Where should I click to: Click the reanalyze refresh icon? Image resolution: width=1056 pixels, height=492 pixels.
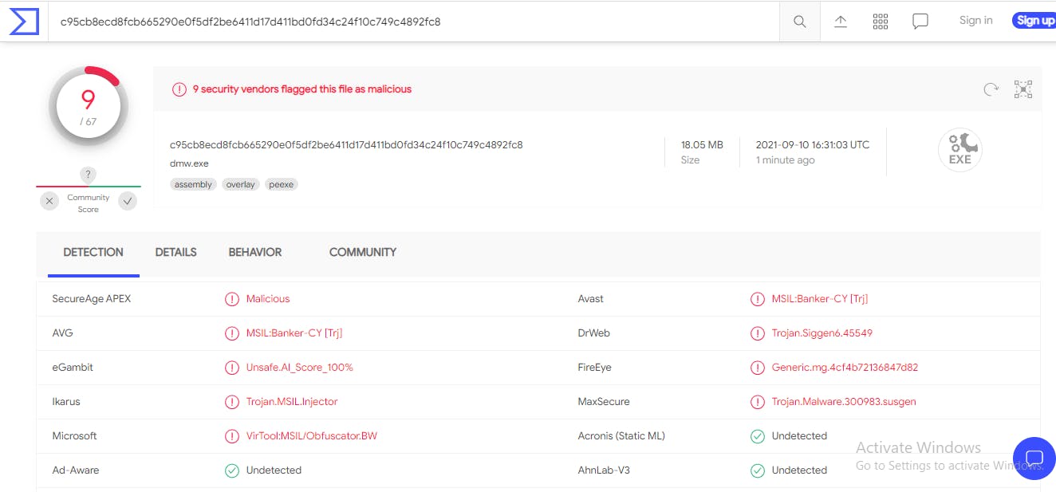(x=991, y=89)
